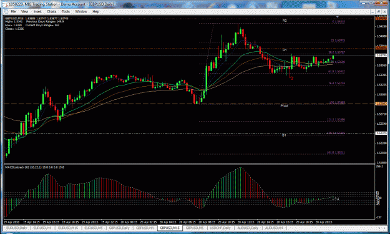
Task: Click the current price tag on the price axis
Action: (x=381, y=55)
